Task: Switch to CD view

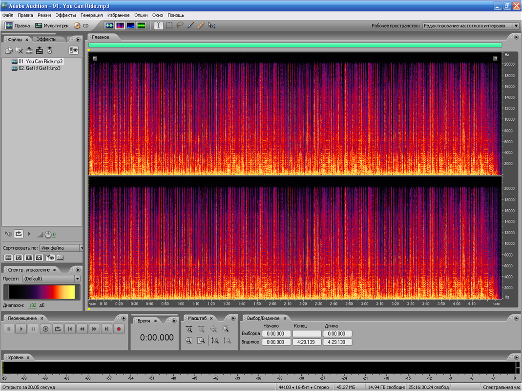Action: pyautogui.click(x=82, y=25)
